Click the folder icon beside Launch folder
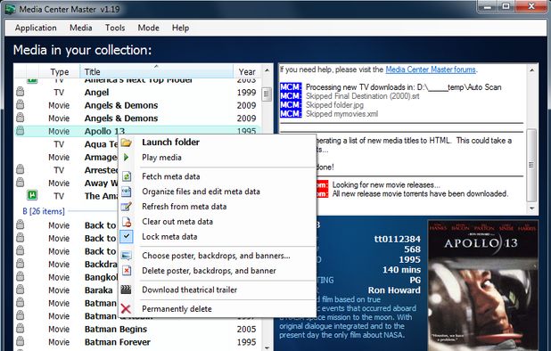 click(x=126, y=143)
